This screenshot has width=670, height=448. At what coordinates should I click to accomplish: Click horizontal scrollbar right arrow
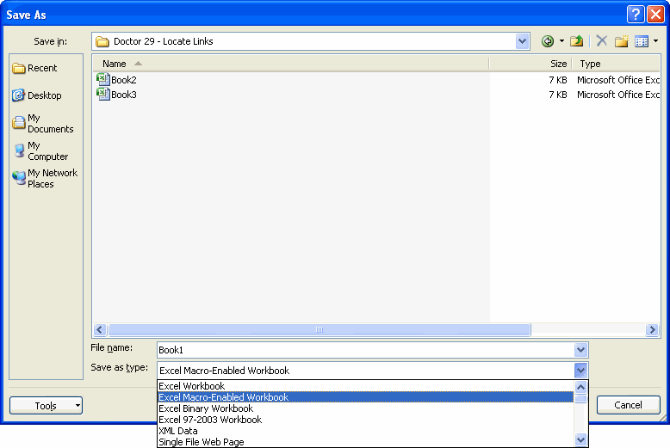652,329
